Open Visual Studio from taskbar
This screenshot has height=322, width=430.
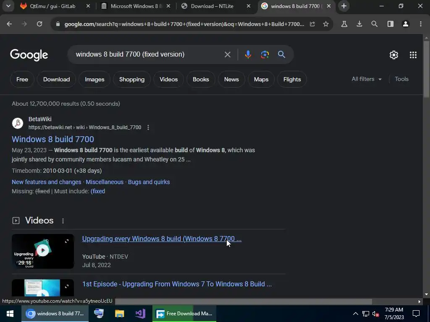click(x=140, y=314)
